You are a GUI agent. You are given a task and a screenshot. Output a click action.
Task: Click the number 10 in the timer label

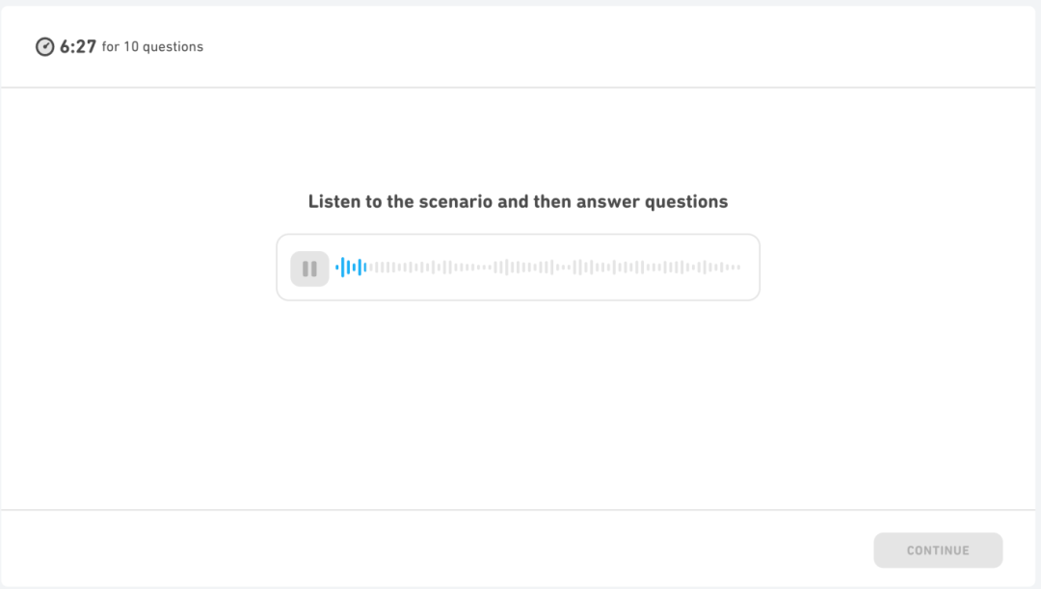pyautogui.click(x=131, y=46)
